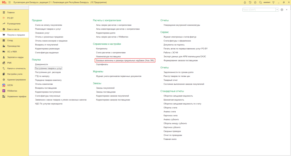Viewport: 291px width, 156px height.
Task: Open the history clock icon
Action: (x=250, y=2)
